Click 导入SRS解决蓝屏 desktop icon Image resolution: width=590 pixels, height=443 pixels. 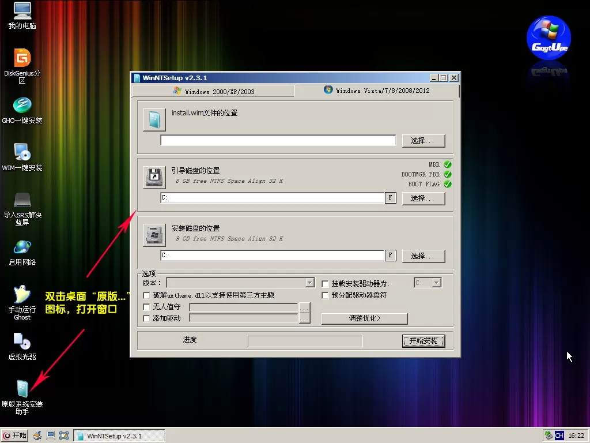tap(22, 200)
